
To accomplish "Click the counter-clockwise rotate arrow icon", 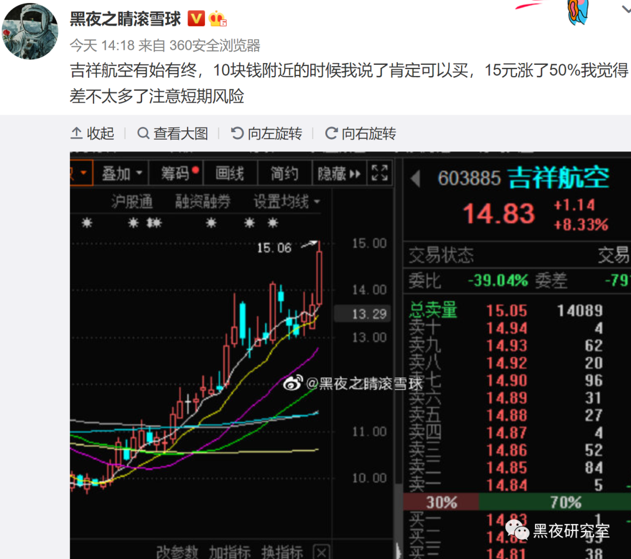I will (x=237, y=133).
